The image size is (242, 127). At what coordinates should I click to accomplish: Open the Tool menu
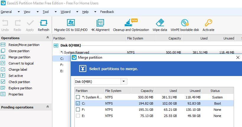pos(46,12)
